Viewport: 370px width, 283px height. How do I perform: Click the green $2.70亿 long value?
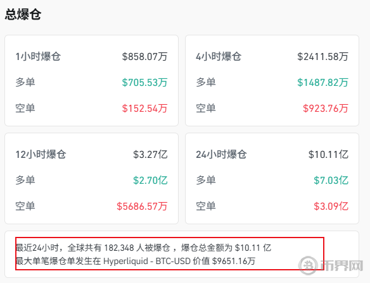[x=150, y=181]
